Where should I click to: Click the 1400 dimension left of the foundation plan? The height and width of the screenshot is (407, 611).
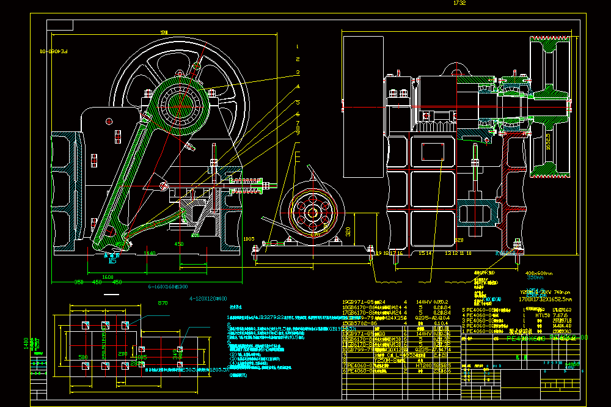click(x=26, y=343)
